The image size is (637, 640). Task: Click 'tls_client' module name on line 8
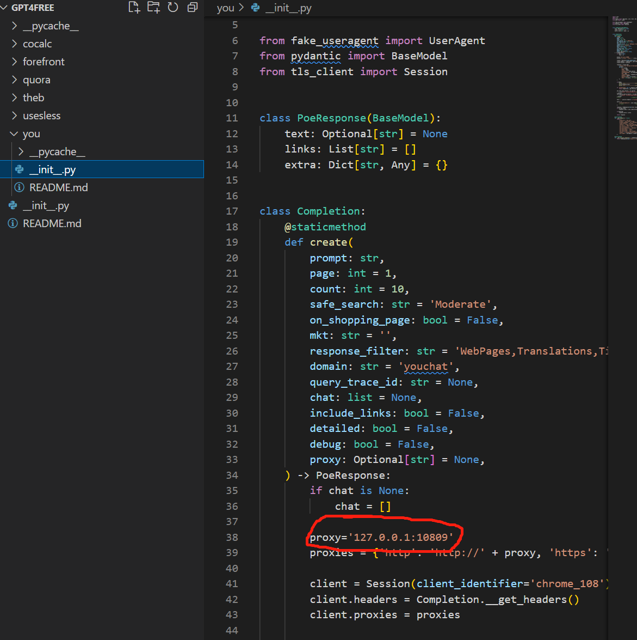(x=322, y=71)
